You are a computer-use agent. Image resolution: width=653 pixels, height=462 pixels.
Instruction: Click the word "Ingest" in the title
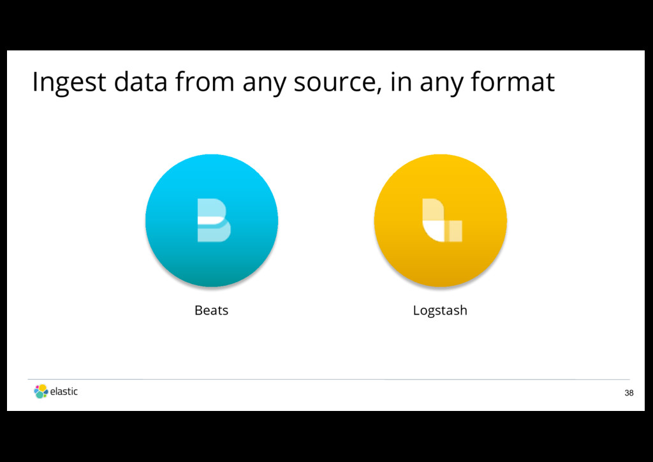coord(69,82)
